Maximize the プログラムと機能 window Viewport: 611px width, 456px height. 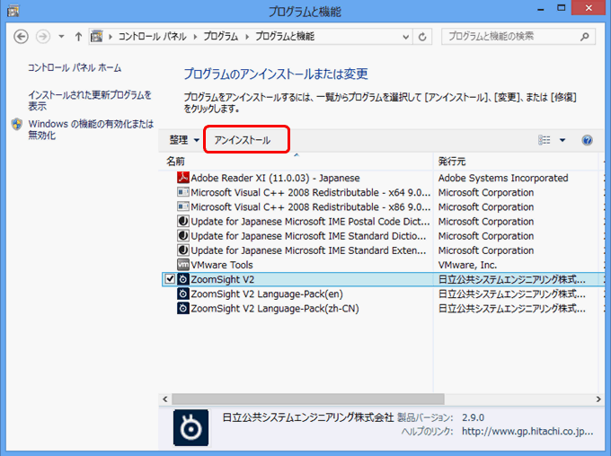pos(561,8)
